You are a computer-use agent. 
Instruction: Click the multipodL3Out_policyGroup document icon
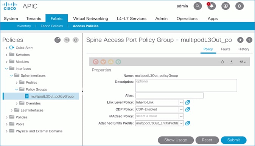click(27, 96)
